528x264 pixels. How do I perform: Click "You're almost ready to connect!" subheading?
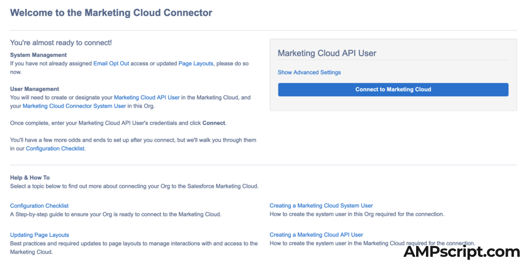coord(61,43)
